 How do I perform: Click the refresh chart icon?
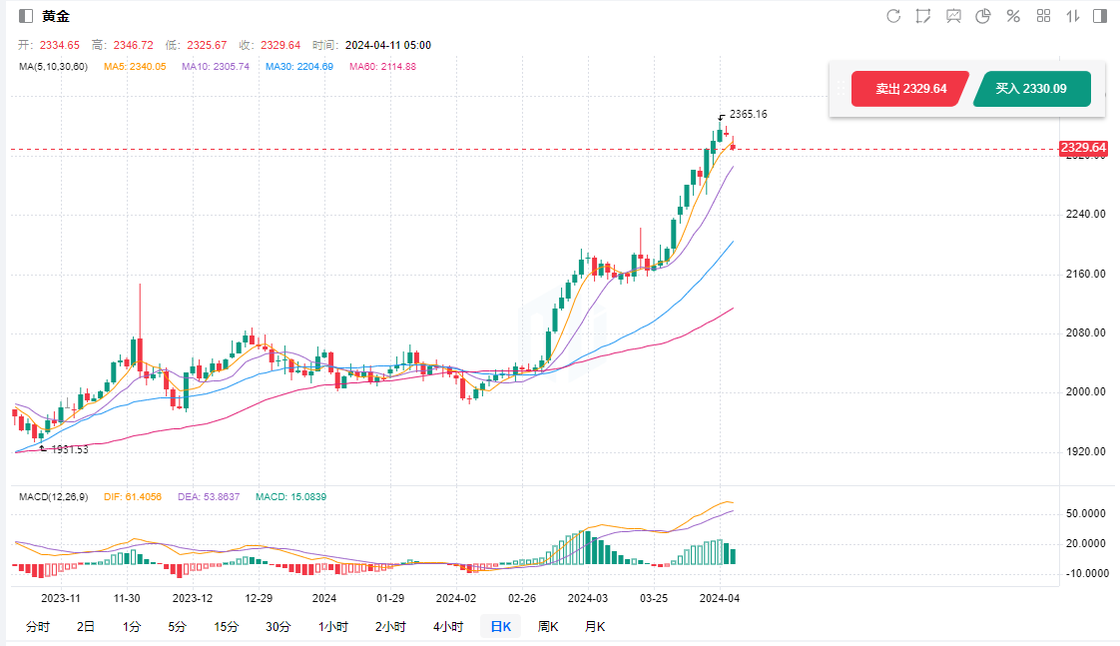click(893, 16)
